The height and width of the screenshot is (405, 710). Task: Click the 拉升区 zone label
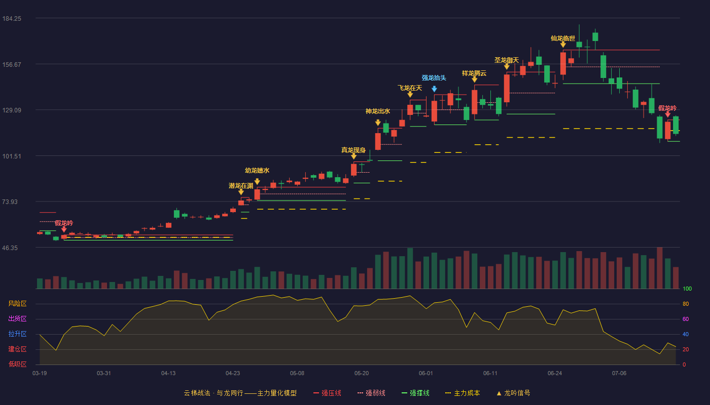18,334
